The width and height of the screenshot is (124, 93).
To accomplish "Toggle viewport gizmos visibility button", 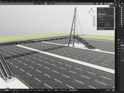I will point(97,4).
